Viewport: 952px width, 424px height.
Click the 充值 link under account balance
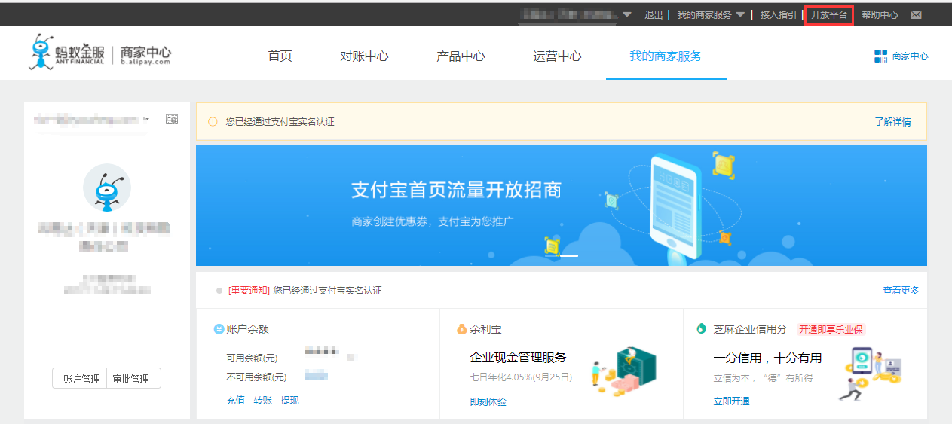point(235,401)
